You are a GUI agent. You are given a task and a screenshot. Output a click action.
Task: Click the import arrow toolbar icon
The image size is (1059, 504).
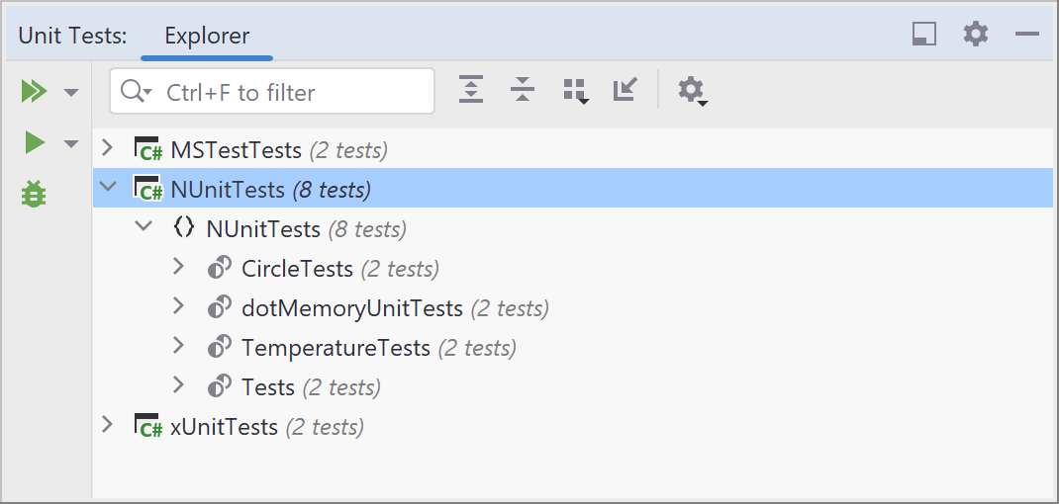[625, 91]
